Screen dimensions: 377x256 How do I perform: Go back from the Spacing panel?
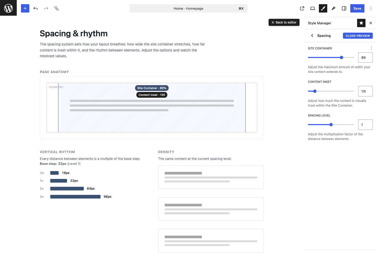pos(312,36)
